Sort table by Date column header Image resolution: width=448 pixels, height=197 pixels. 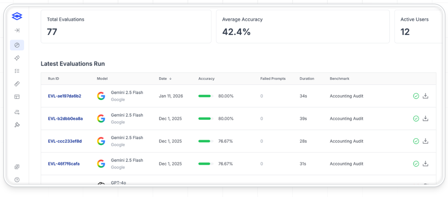165,79
